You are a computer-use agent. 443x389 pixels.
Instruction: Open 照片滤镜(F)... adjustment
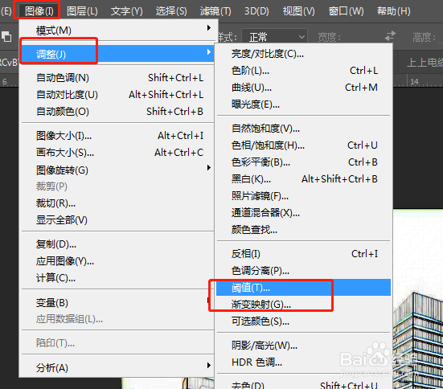point(304,196)
